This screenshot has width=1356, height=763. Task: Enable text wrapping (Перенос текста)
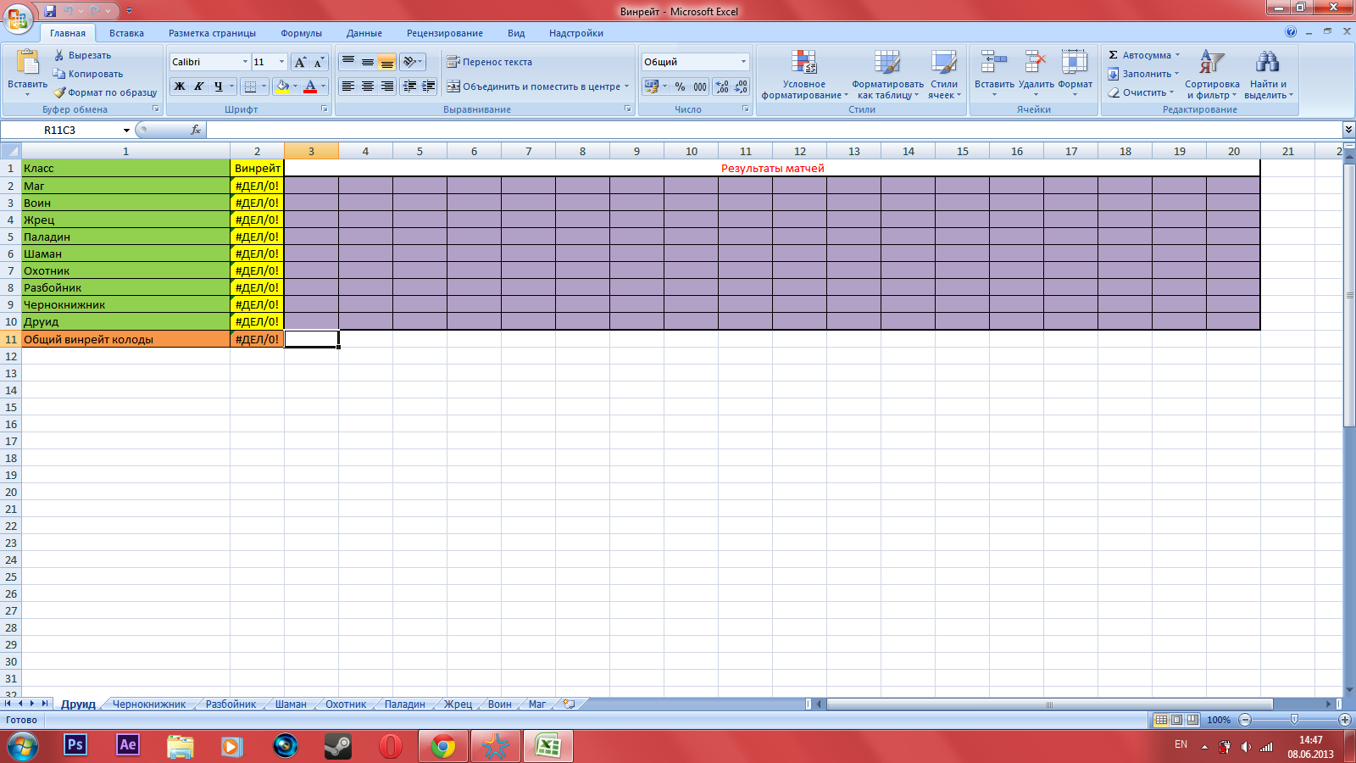[x=490, y=62]
